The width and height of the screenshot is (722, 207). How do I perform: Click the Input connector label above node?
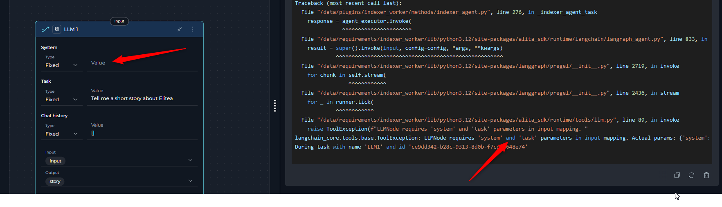point(119,21)
